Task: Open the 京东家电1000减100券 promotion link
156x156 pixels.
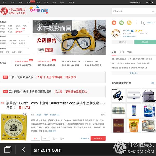Action: click(x=23, y=65)
